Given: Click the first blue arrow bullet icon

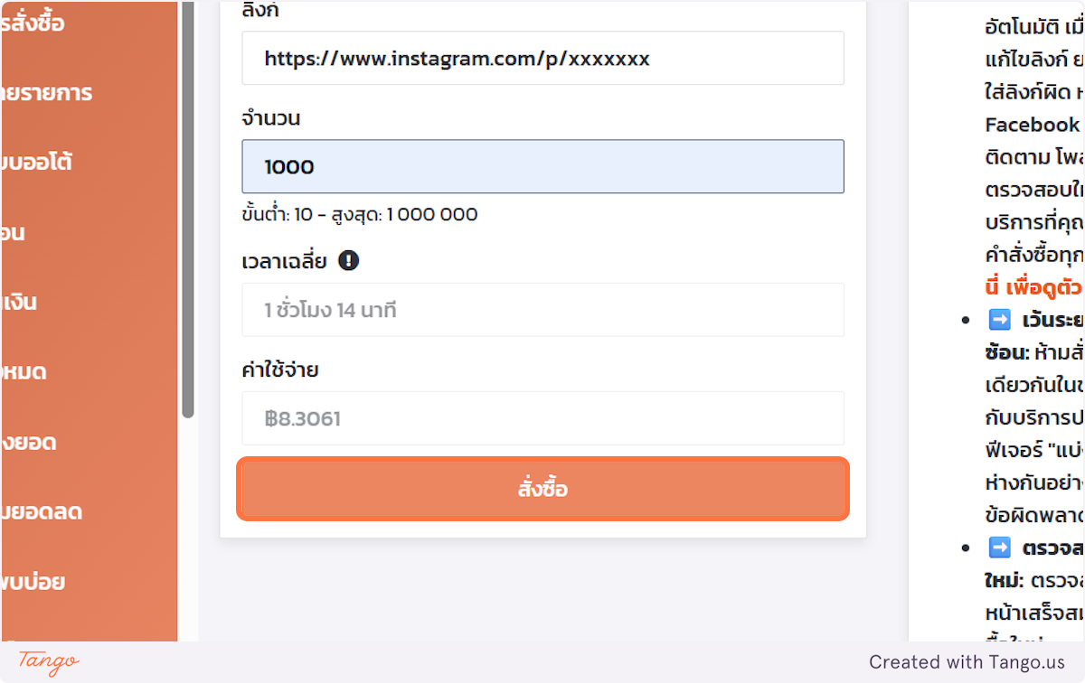Looking at the screenshot, I should [x=999, y=321].
